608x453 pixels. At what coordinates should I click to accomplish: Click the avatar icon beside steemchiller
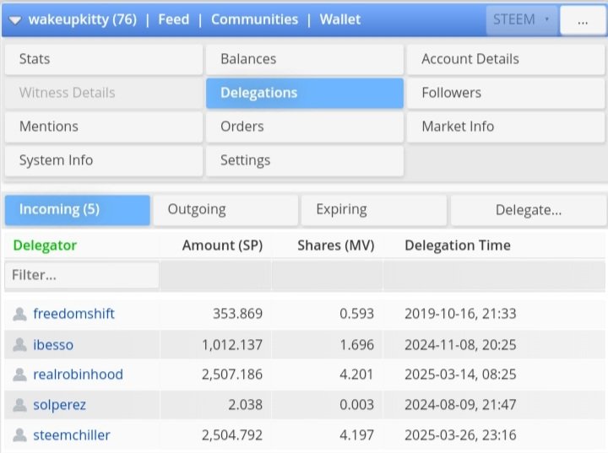19,435
